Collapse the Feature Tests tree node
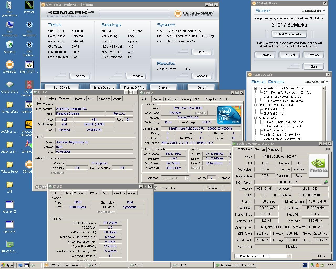Image resolution: width=336 pixels, height=269 pixels. point(255,118)
